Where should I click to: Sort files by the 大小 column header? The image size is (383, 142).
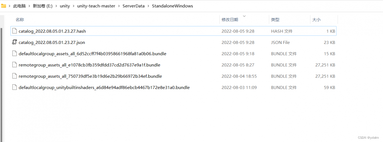[x=316, y=20]
